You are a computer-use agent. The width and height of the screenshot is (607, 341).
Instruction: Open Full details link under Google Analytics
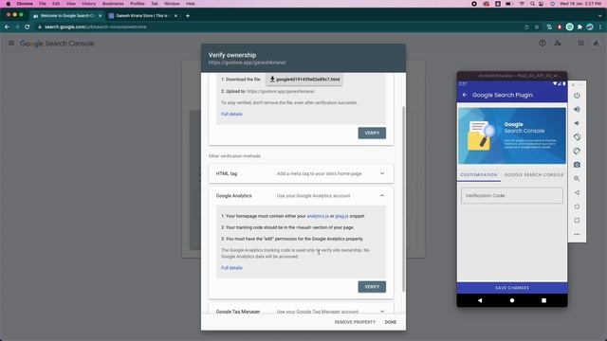(231, 267)
